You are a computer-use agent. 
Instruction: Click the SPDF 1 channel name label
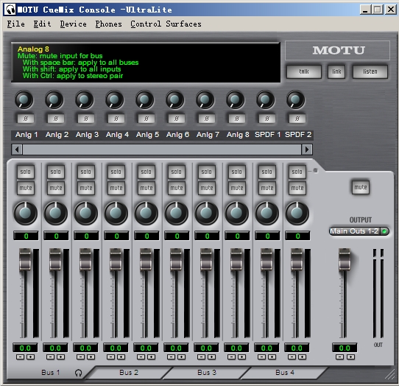[267, 135]
